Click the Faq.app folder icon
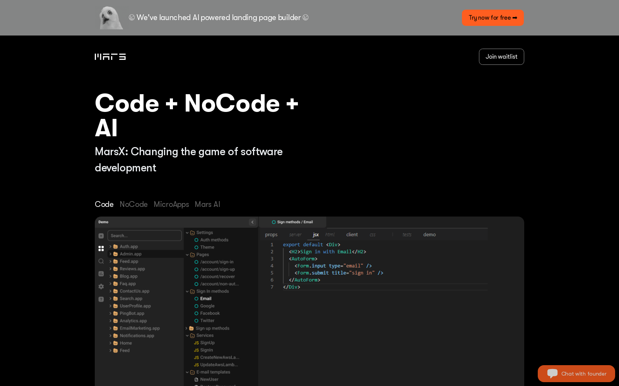The width and height of the screenshot is (619, 386). [x=115, y=284]
